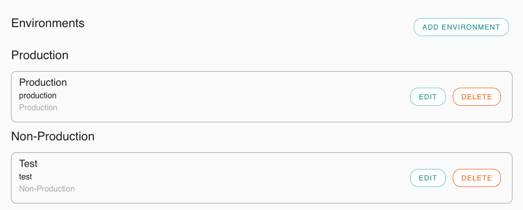
Task: Click the gray Production type label
Action: (38, 107)
